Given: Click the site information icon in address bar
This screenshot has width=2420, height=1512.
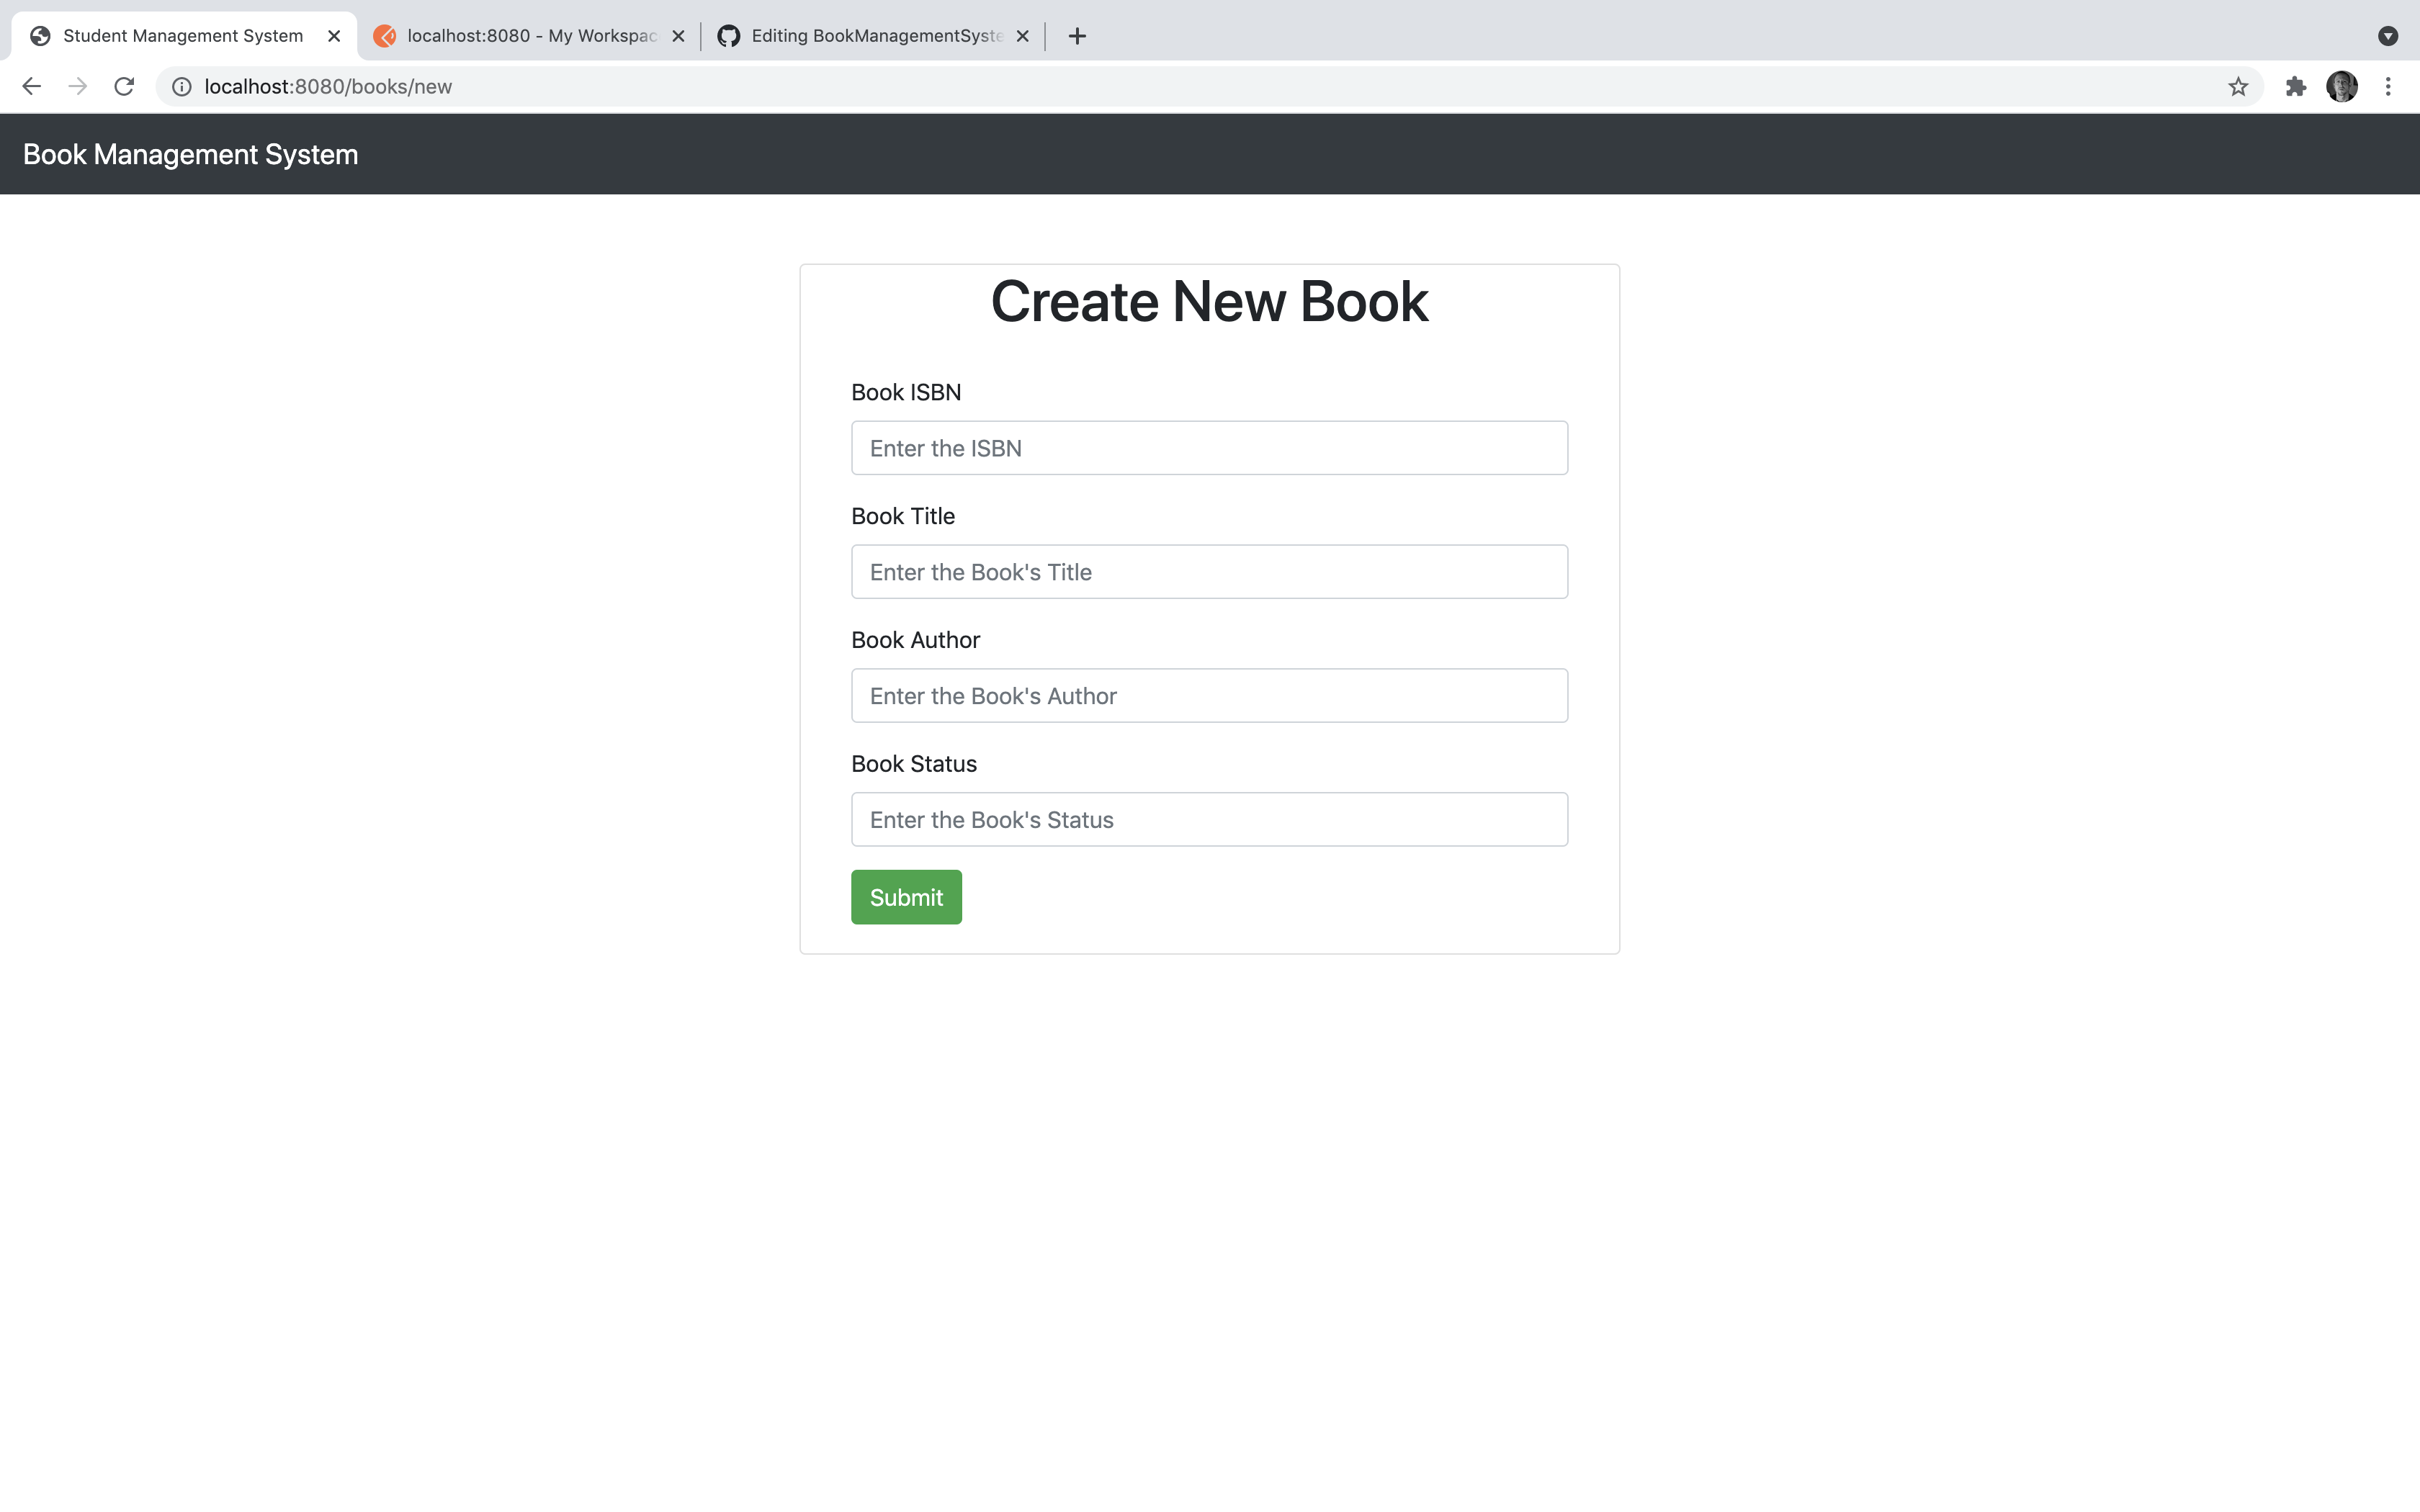Looking at the screenshot, I should pos(181,86).
